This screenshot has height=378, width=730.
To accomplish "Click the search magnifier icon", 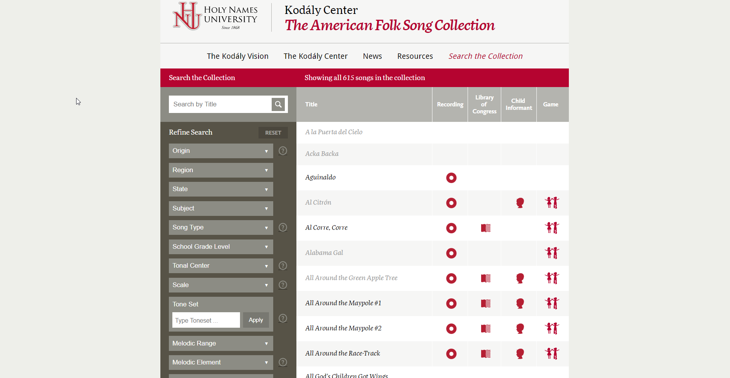I will [278, 104].
